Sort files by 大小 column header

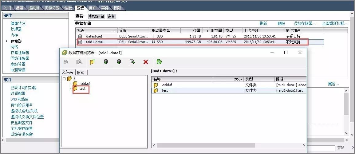(228, 79)
